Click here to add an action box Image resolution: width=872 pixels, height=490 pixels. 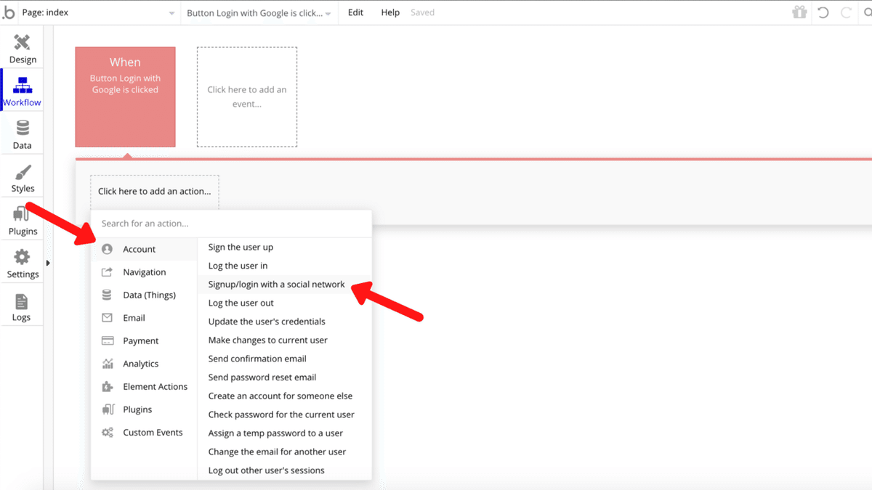pos(155,192)
